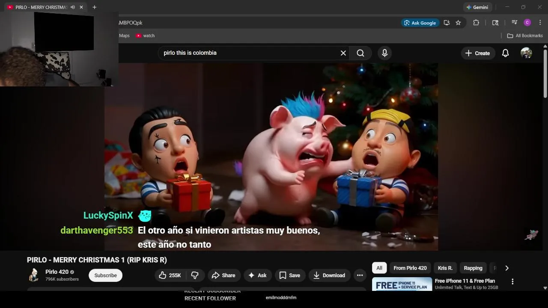Image resolution: width=548 pixels, height=308 pixels.
Task: Click the 796K subscribers text
Action: 62,279
